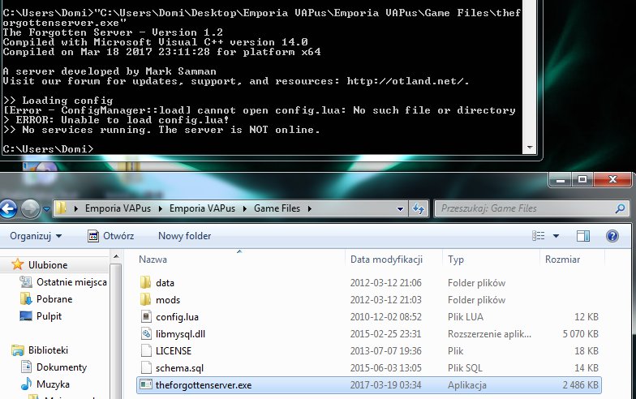This screenshot has height=399, width=636.
Task: Open recent locations dropdown beside navigation arrows
Action: coord(47,209)
